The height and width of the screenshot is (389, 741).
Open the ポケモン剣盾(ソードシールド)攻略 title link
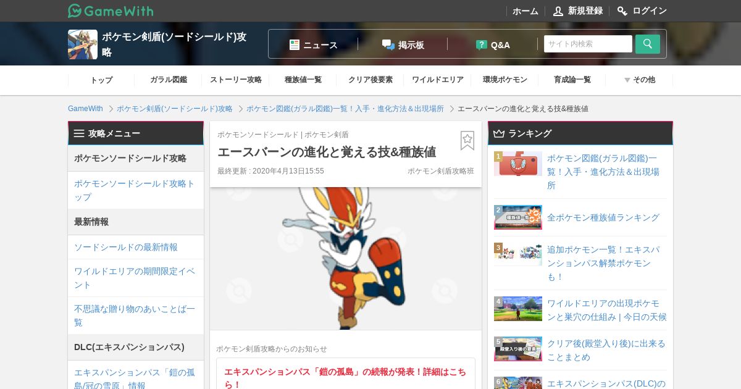coord(174,44)
